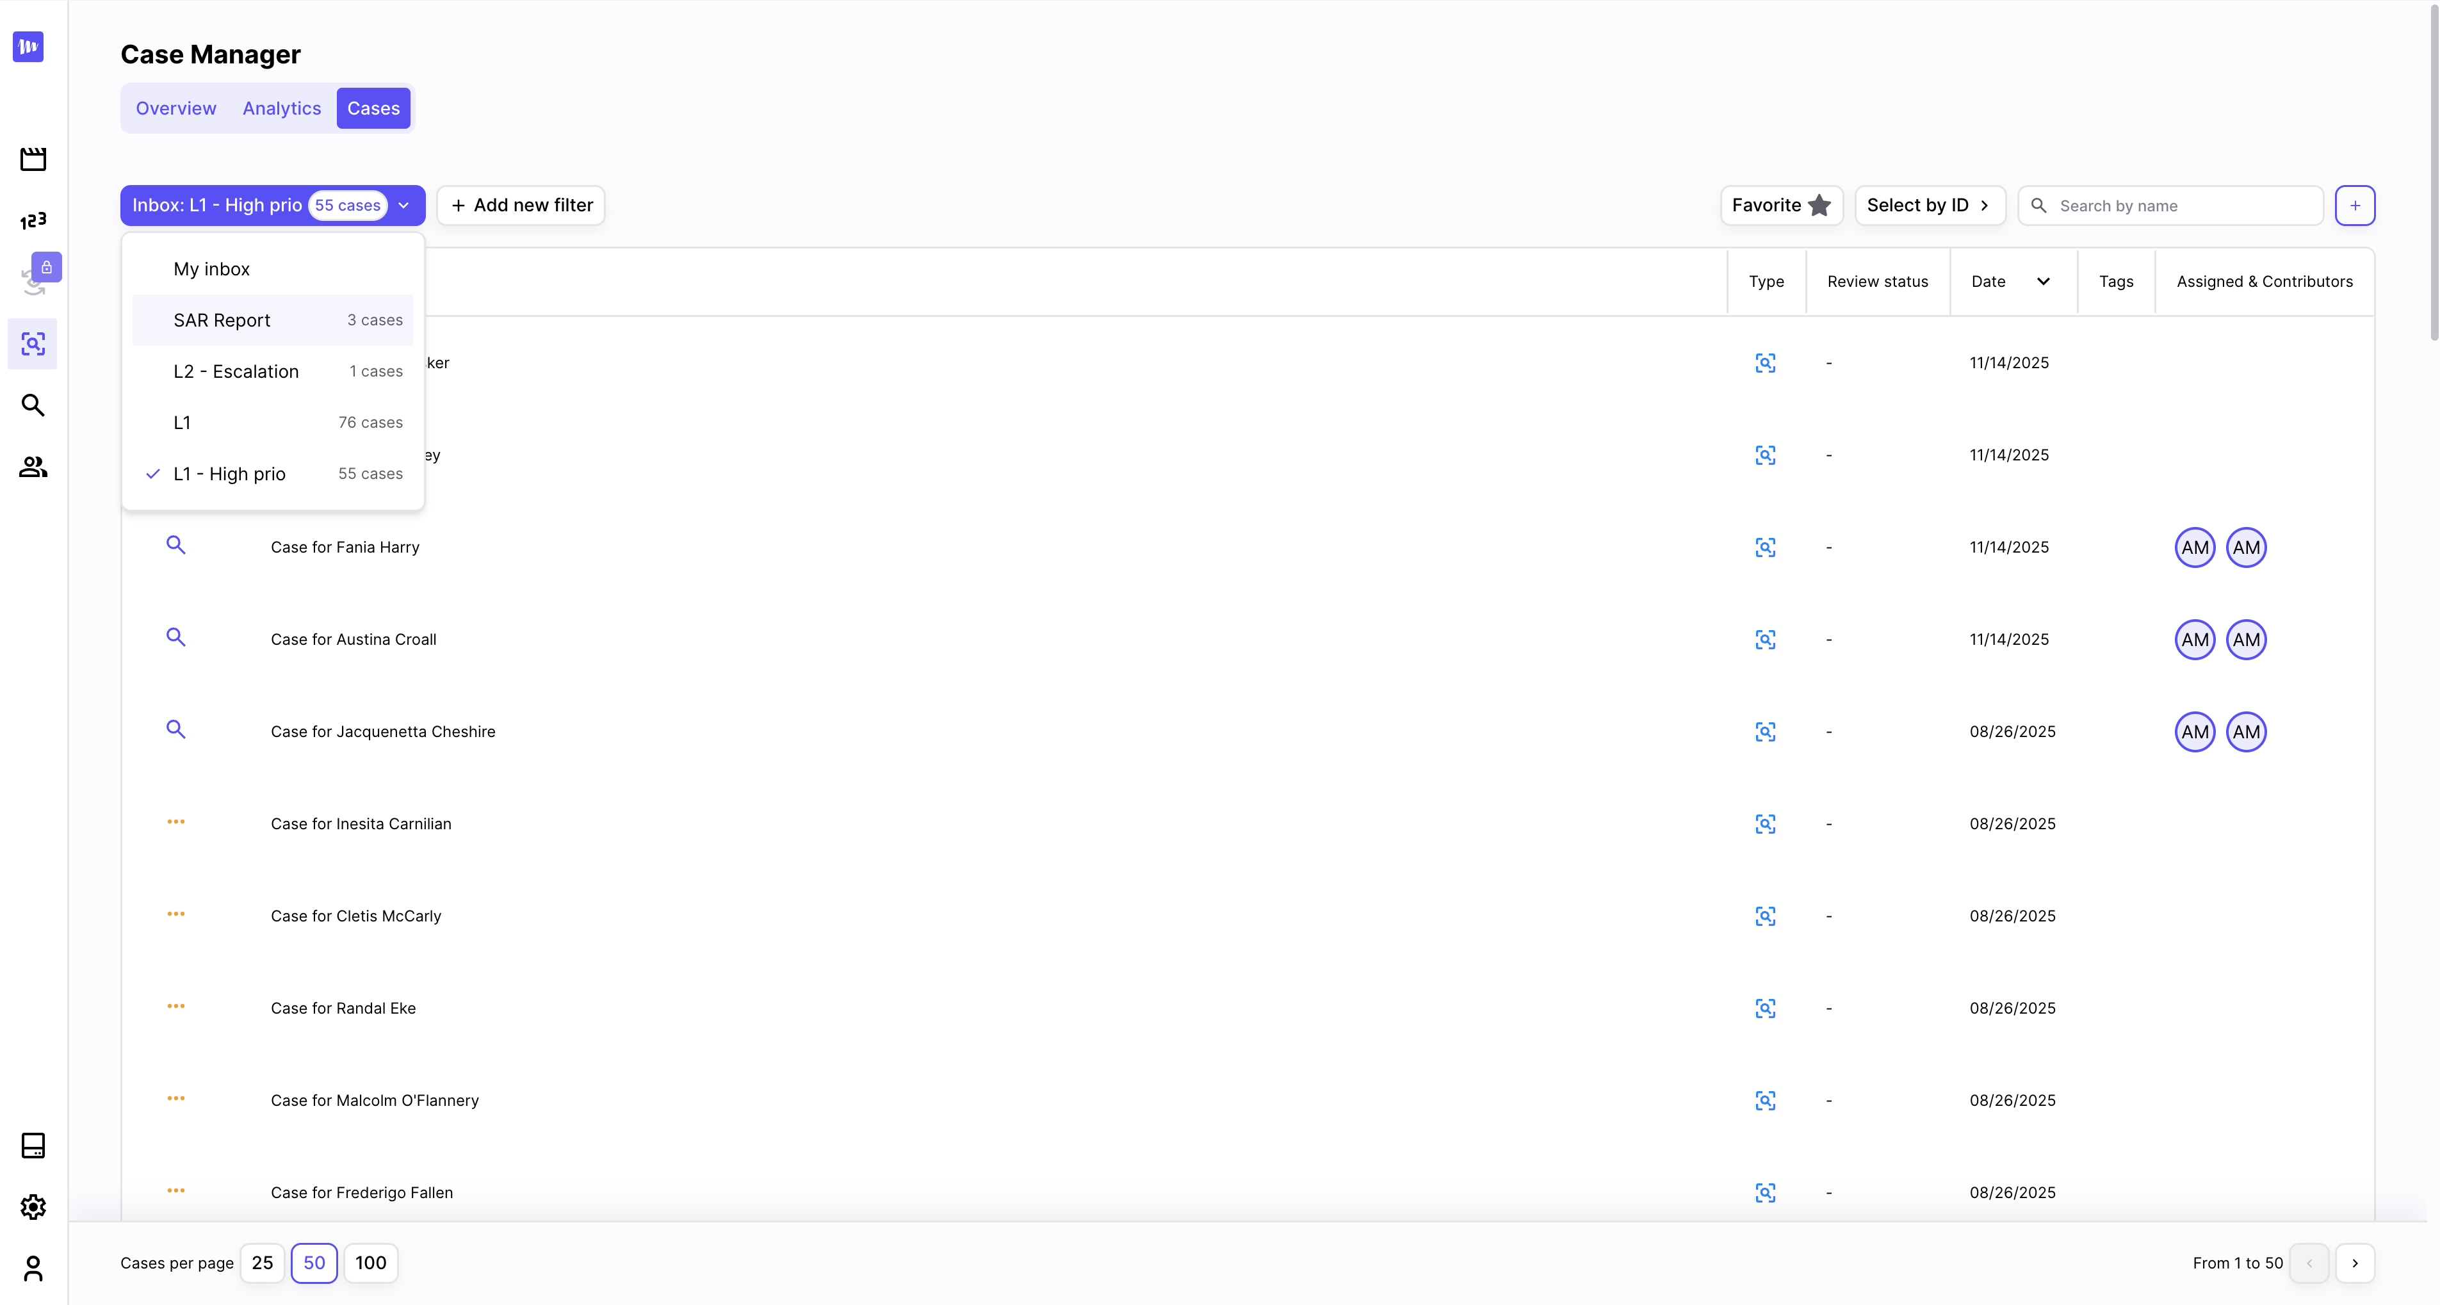Click the Tags column header
2440x1305 pixels.
click(x=2115, y=281)
